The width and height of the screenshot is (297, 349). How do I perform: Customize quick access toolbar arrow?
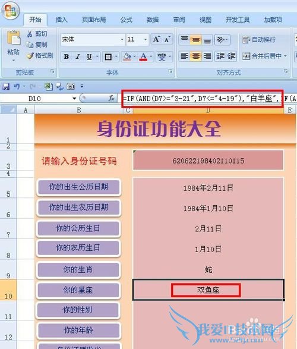click(x=82, y=86)
